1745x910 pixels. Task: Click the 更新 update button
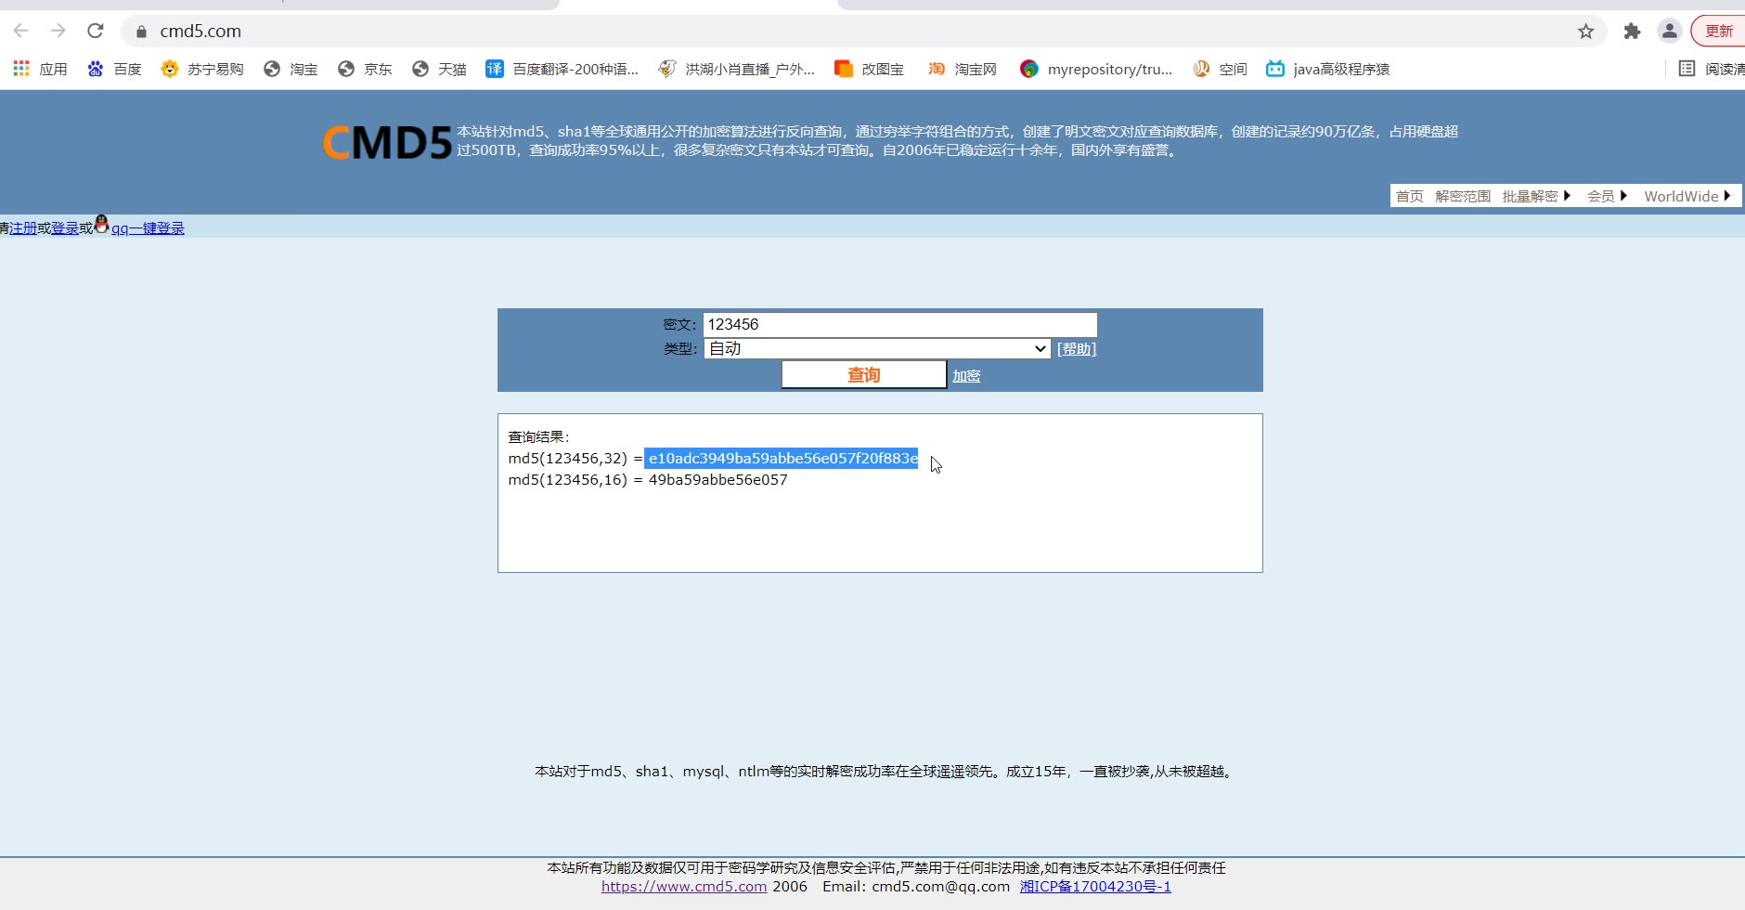click(x=1719, y=31)
